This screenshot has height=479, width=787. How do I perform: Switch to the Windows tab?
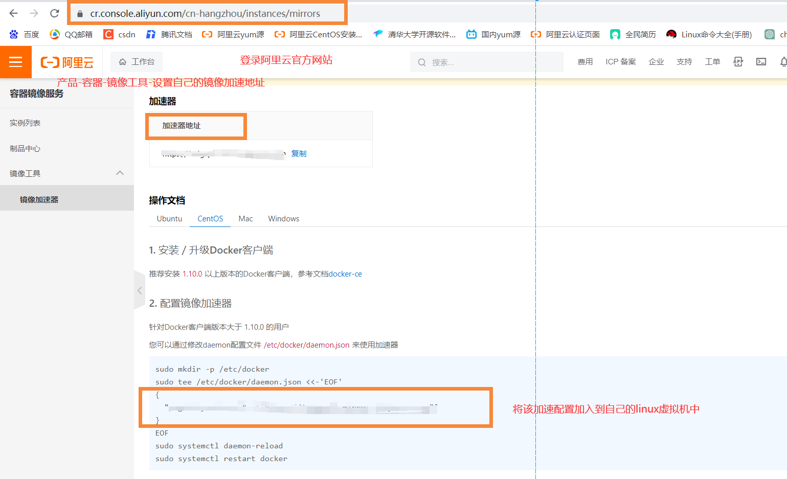[x=284, y=219]
